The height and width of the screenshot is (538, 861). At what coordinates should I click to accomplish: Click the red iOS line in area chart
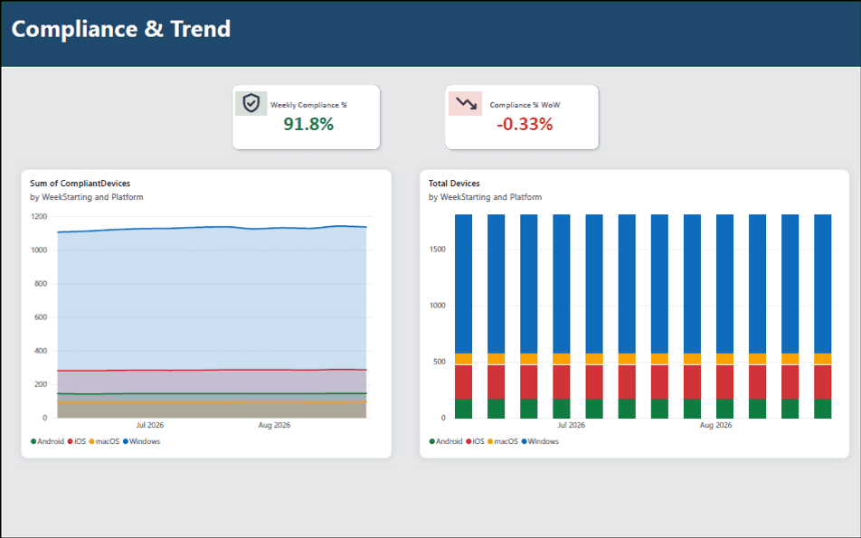[212, 370]
